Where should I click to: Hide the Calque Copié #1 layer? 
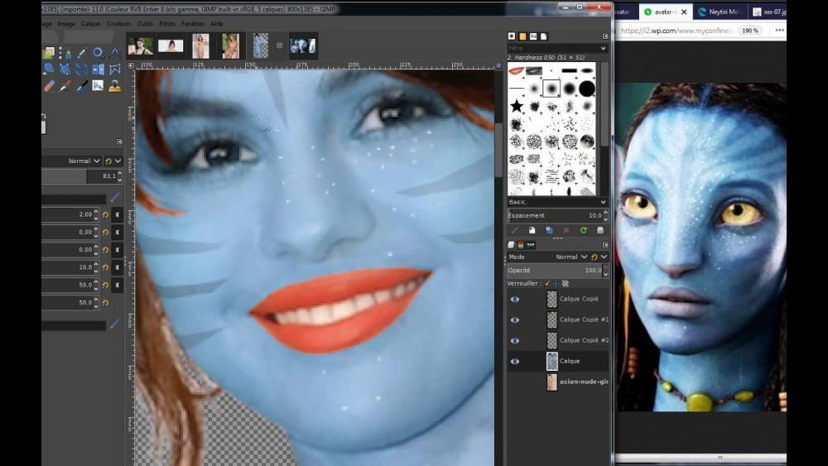(x=515, y=319)
